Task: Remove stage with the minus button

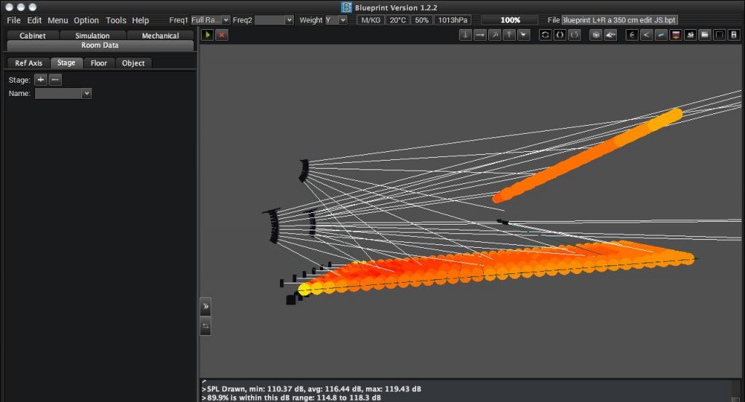Action: click(x=55, y=80)
